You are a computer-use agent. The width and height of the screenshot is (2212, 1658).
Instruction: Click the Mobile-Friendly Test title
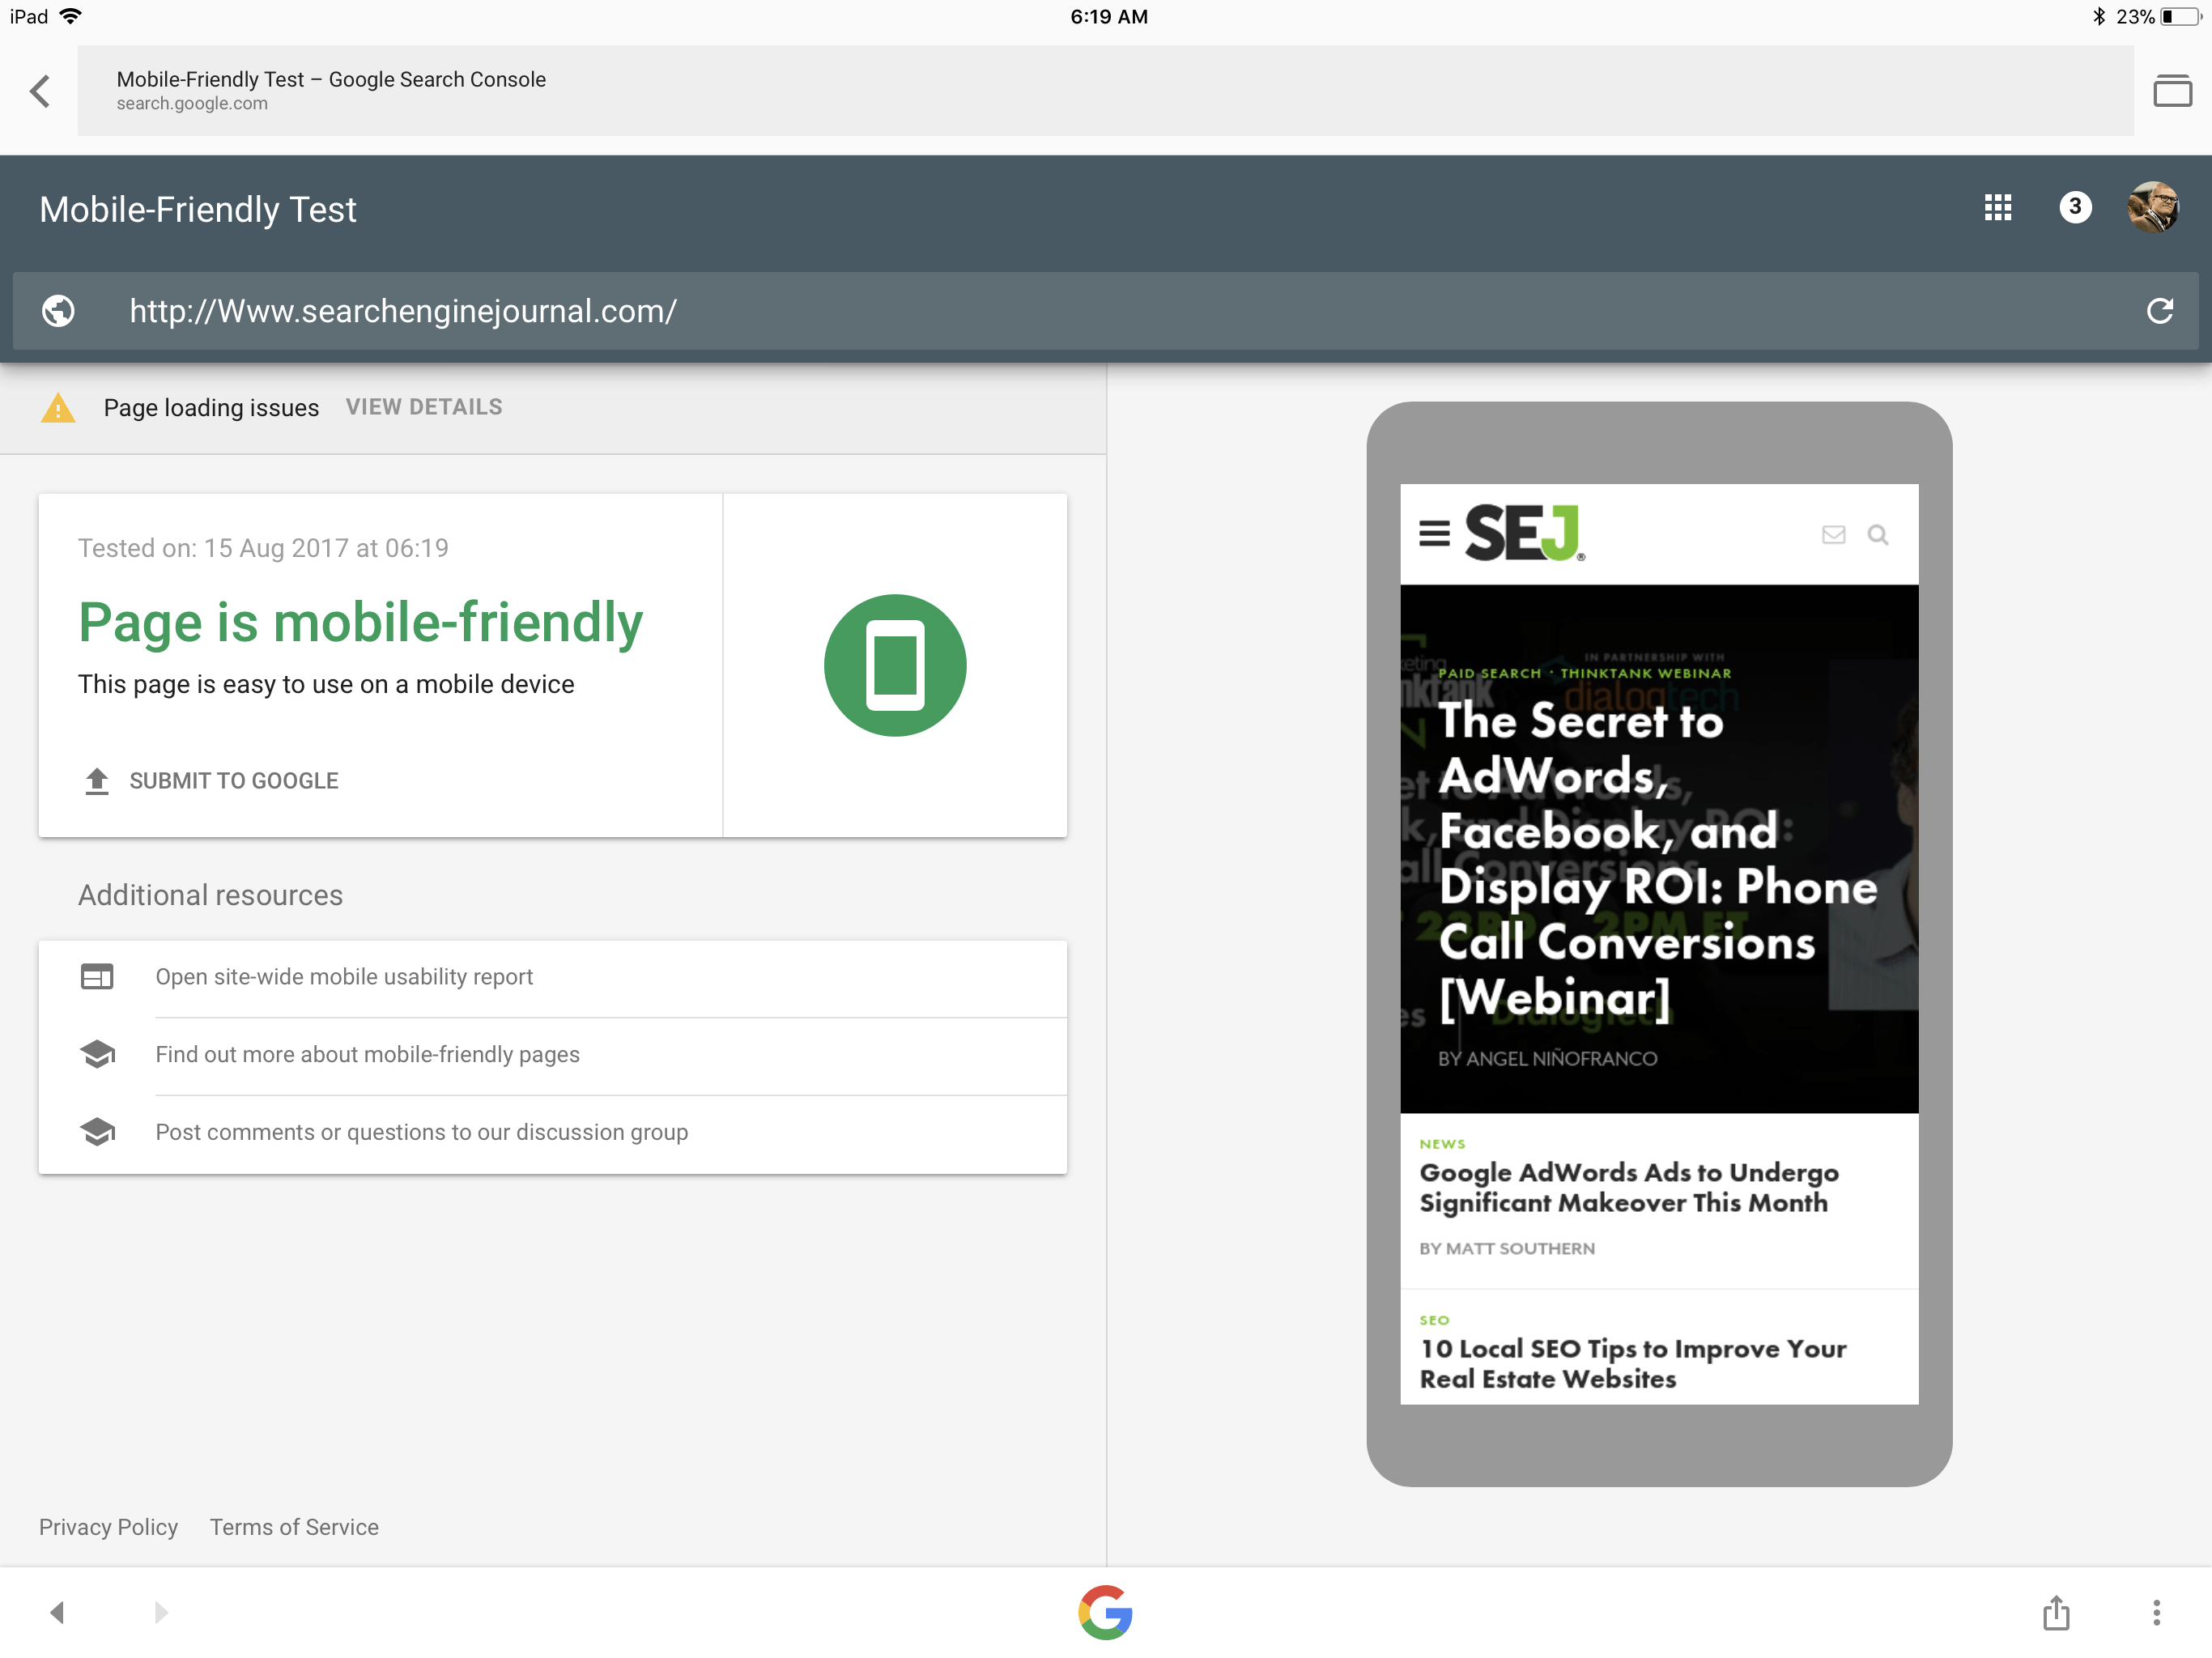[197, 210]
